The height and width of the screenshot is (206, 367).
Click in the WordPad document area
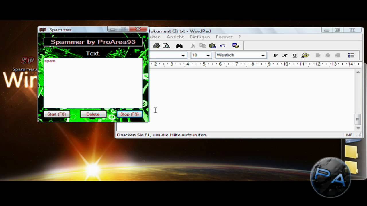252,100
